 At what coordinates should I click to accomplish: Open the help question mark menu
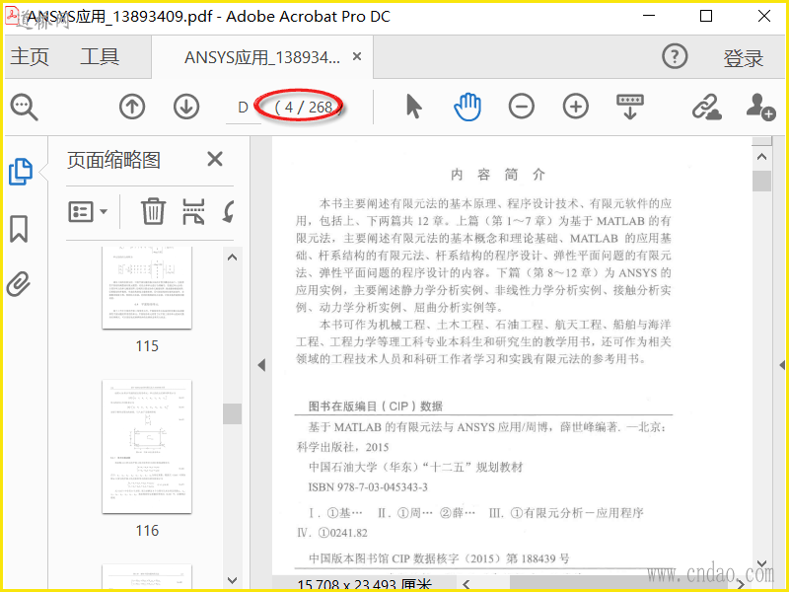coord(675,56)
